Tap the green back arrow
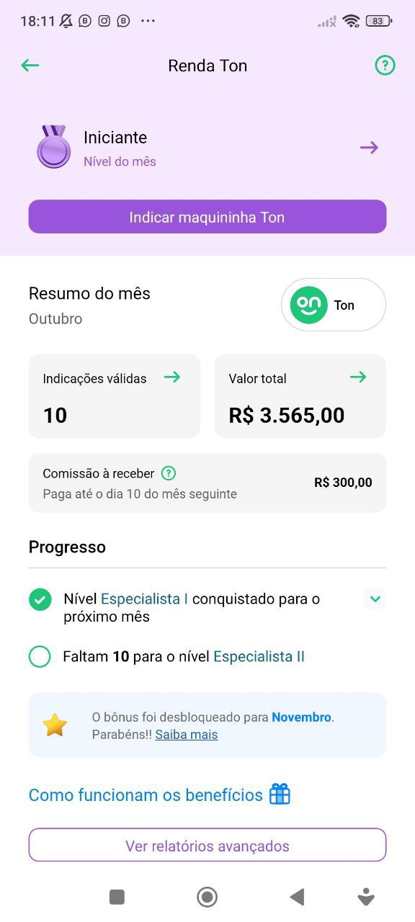The width and height of the screenshot is (415, 922). pos(30,66)
